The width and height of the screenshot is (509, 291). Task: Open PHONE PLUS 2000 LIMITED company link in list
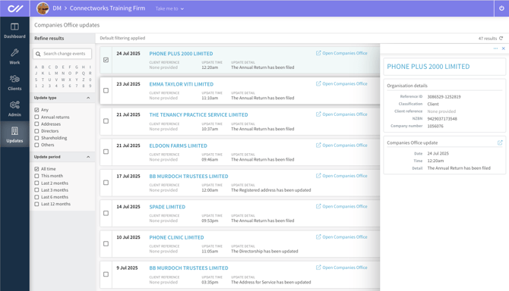tap(181, 54)
